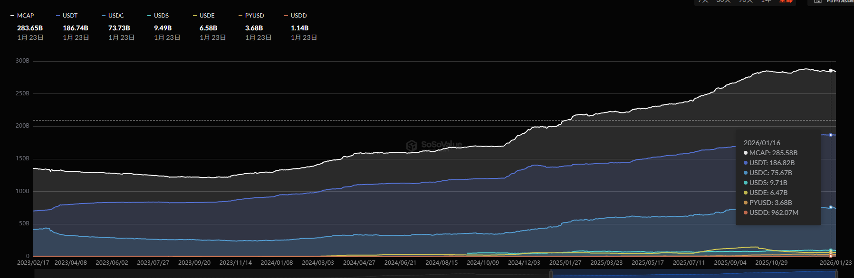Toggle the MCAP series in legend
The width and height of the screenshot is (854, 278).
coord(25,16)
